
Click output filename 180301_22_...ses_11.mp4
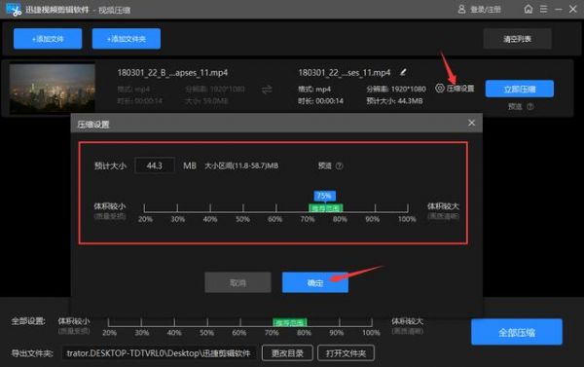click(345, 73)
